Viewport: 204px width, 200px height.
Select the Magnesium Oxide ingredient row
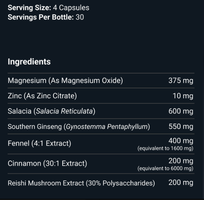click(101, 81)
